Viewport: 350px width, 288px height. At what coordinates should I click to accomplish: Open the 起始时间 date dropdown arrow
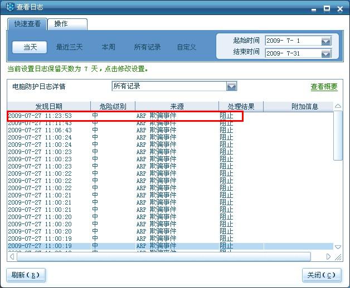(x=326, y=41)
